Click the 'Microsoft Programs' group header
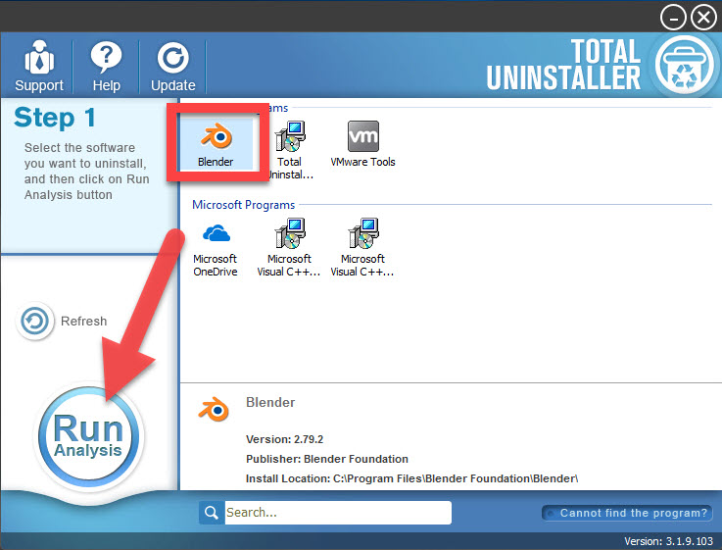This screenshot has width=722, height=550. pyautogui.click(x=243, y=205)
